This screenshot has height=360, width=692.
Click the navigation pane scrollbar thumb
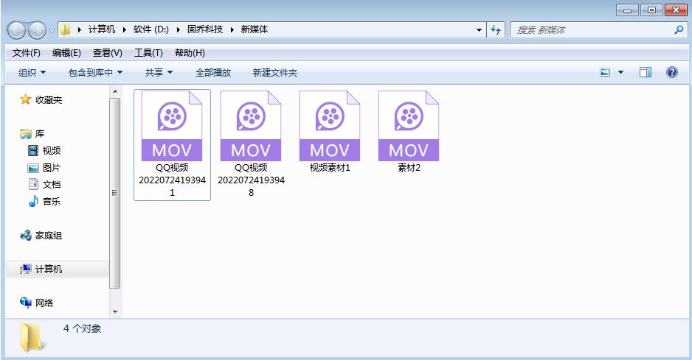point(115,193)
